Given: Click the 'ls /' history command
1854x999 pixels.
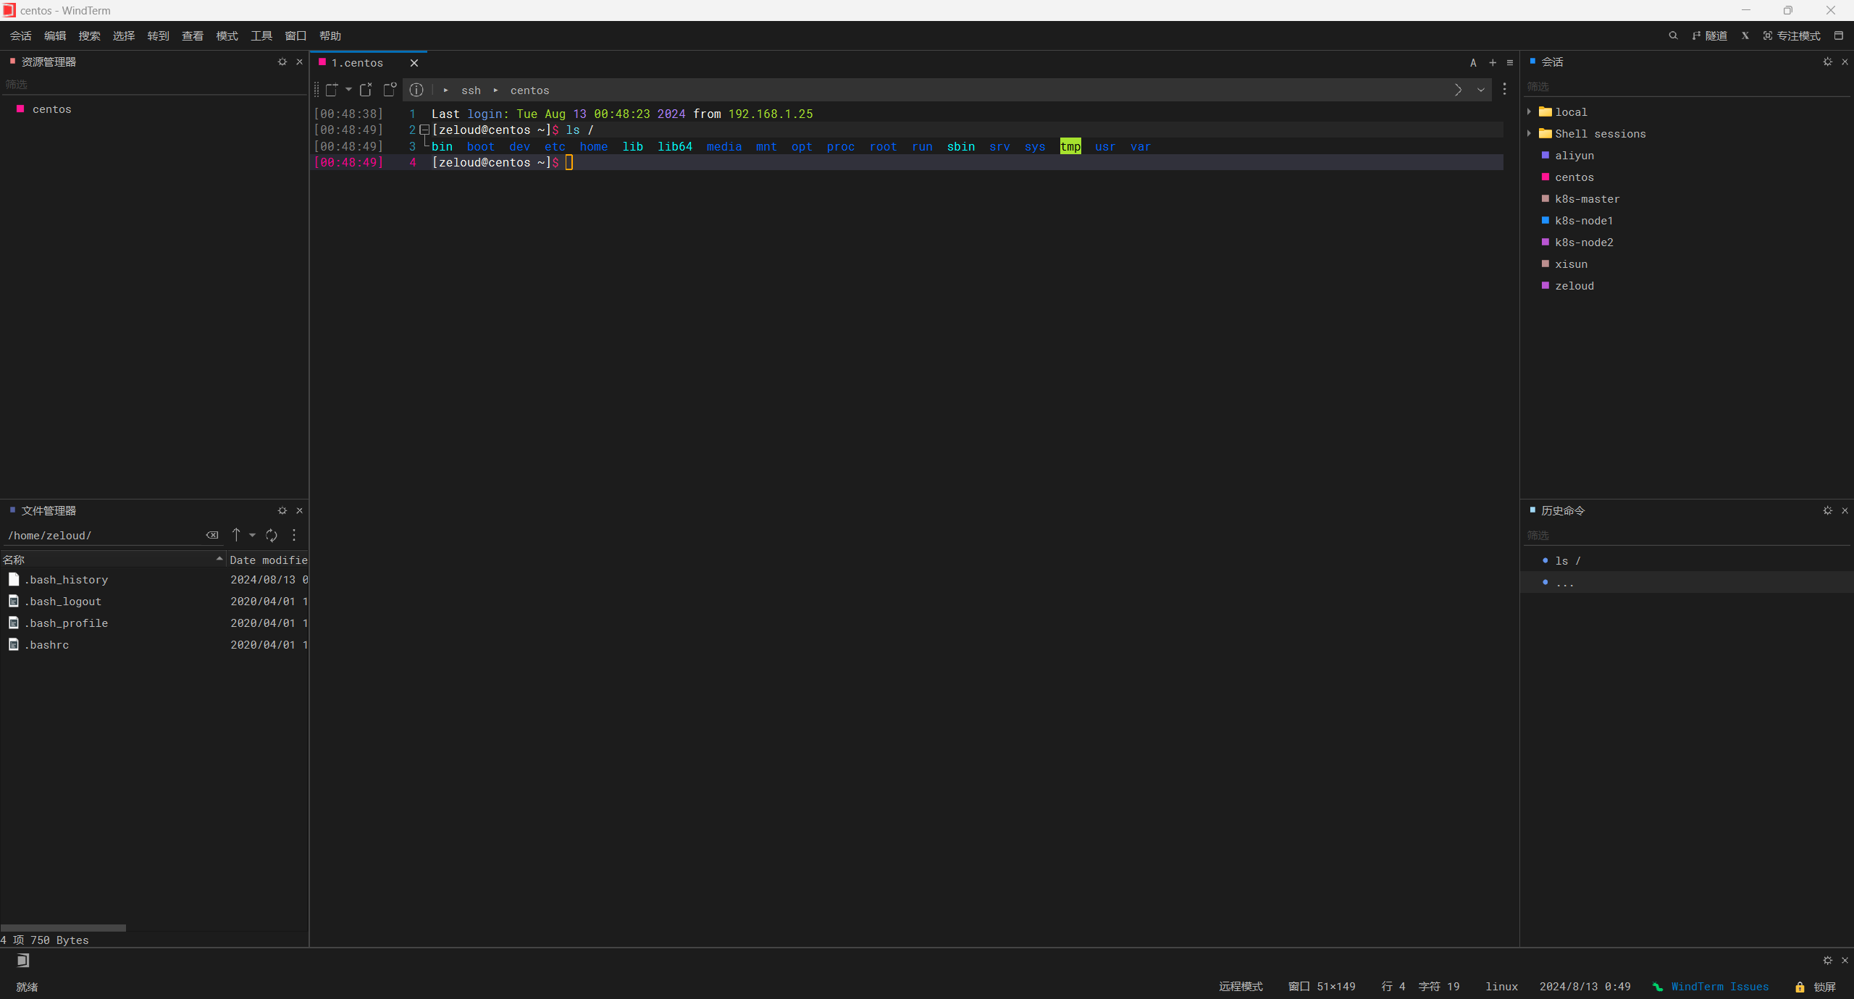Looking at the screenshot, I should (x=1568, y=560).
